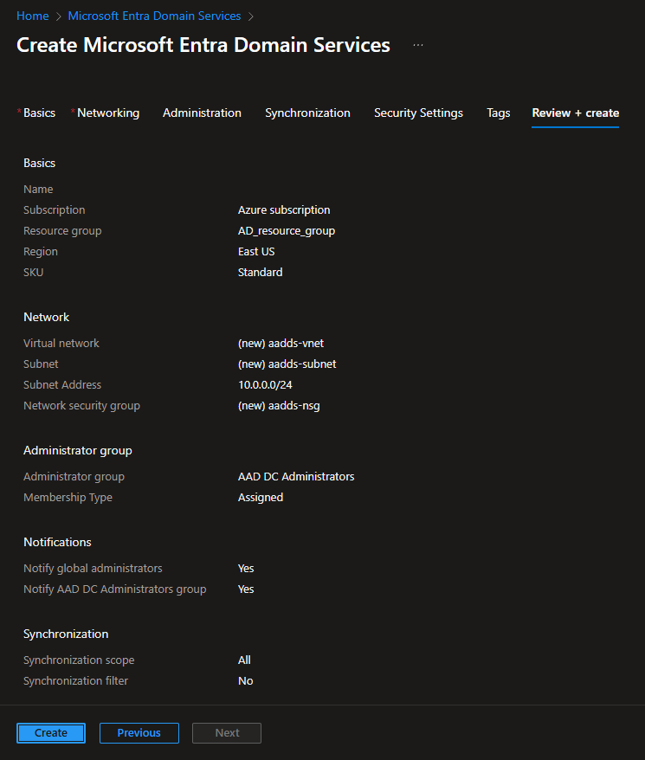Click the AAD DC Administrators group value
The height and width of the screenshot is (760, 645).
(x=295, y=476)
